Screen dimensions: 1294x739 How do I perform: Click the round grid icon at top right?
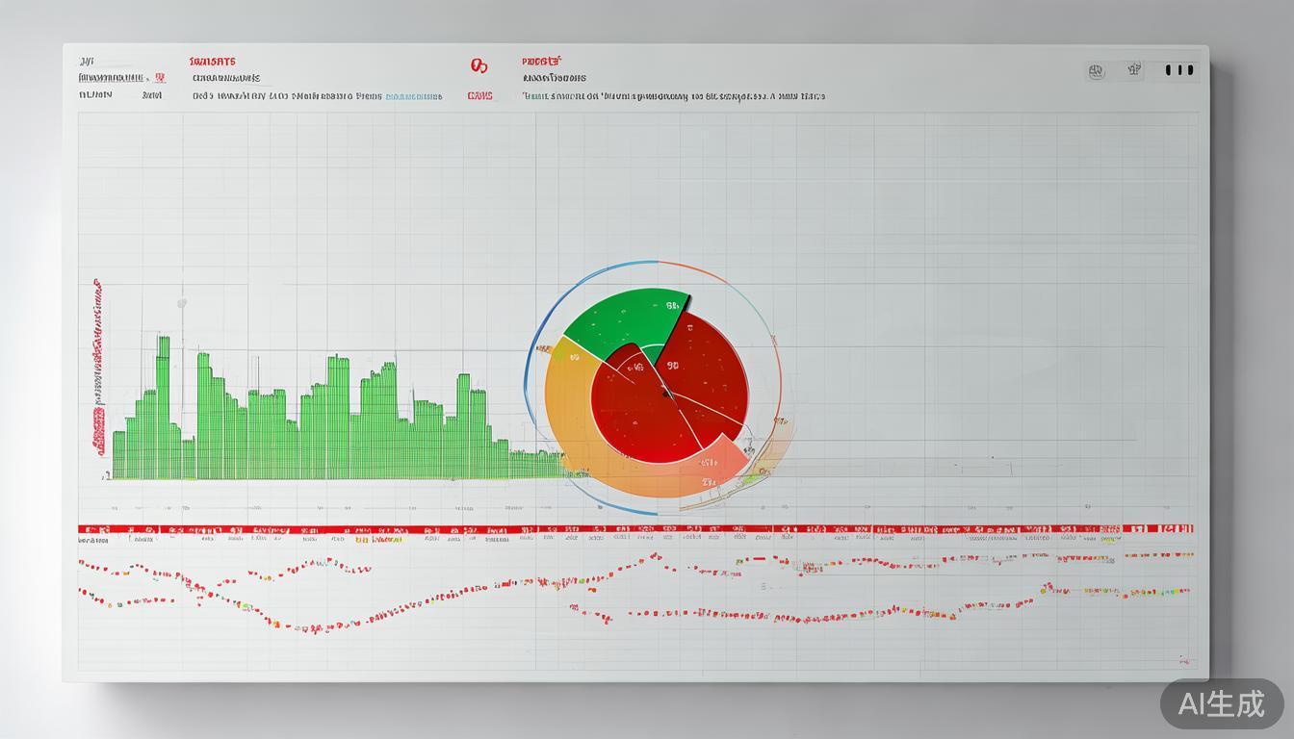point(1096,70)
